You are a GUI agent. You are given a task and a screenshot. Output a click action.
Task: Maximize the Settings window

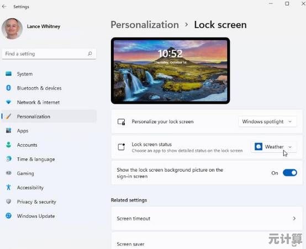(x=287, y=3)
